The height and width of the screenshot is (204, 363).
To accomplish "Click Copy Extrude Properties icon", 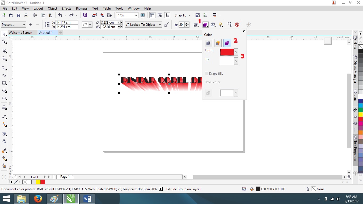I will coord(230,24).
